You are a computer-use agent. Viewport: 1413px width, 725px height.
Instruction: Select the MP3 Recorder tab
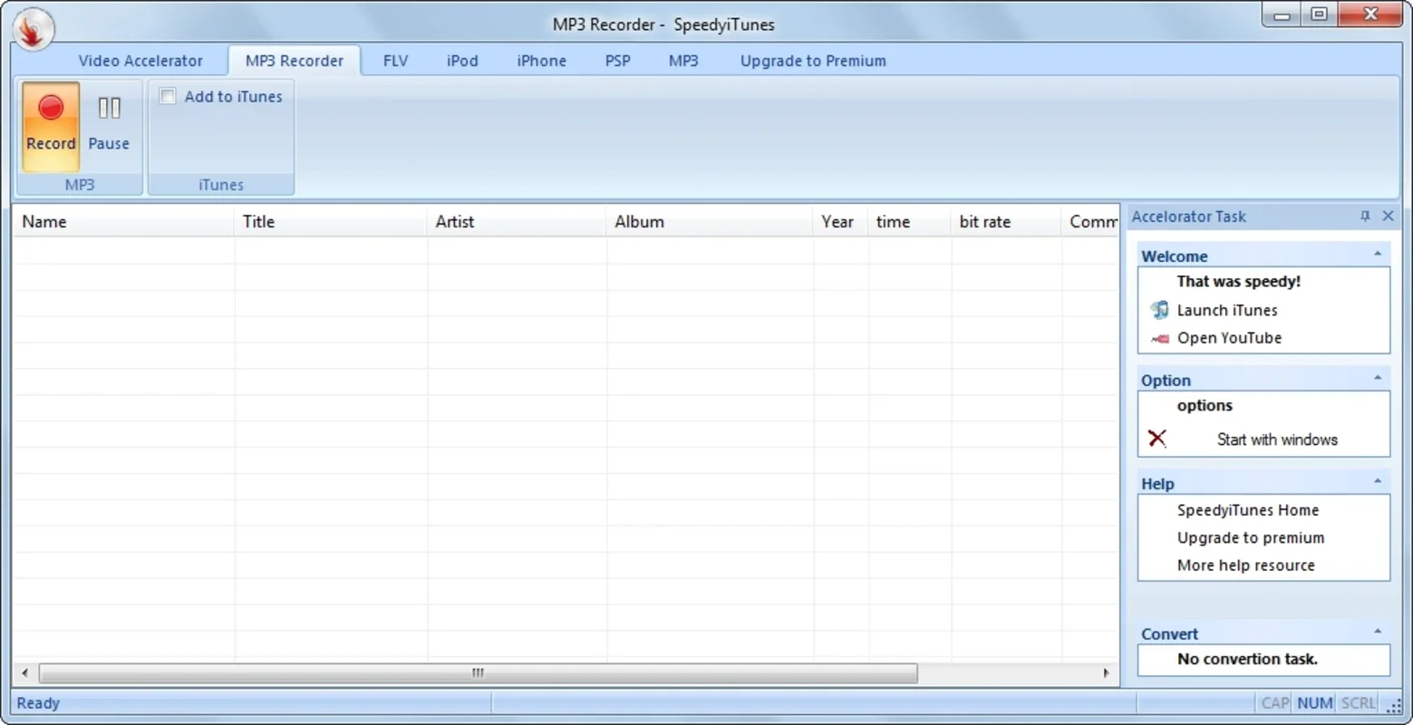(x=295, y=61)
